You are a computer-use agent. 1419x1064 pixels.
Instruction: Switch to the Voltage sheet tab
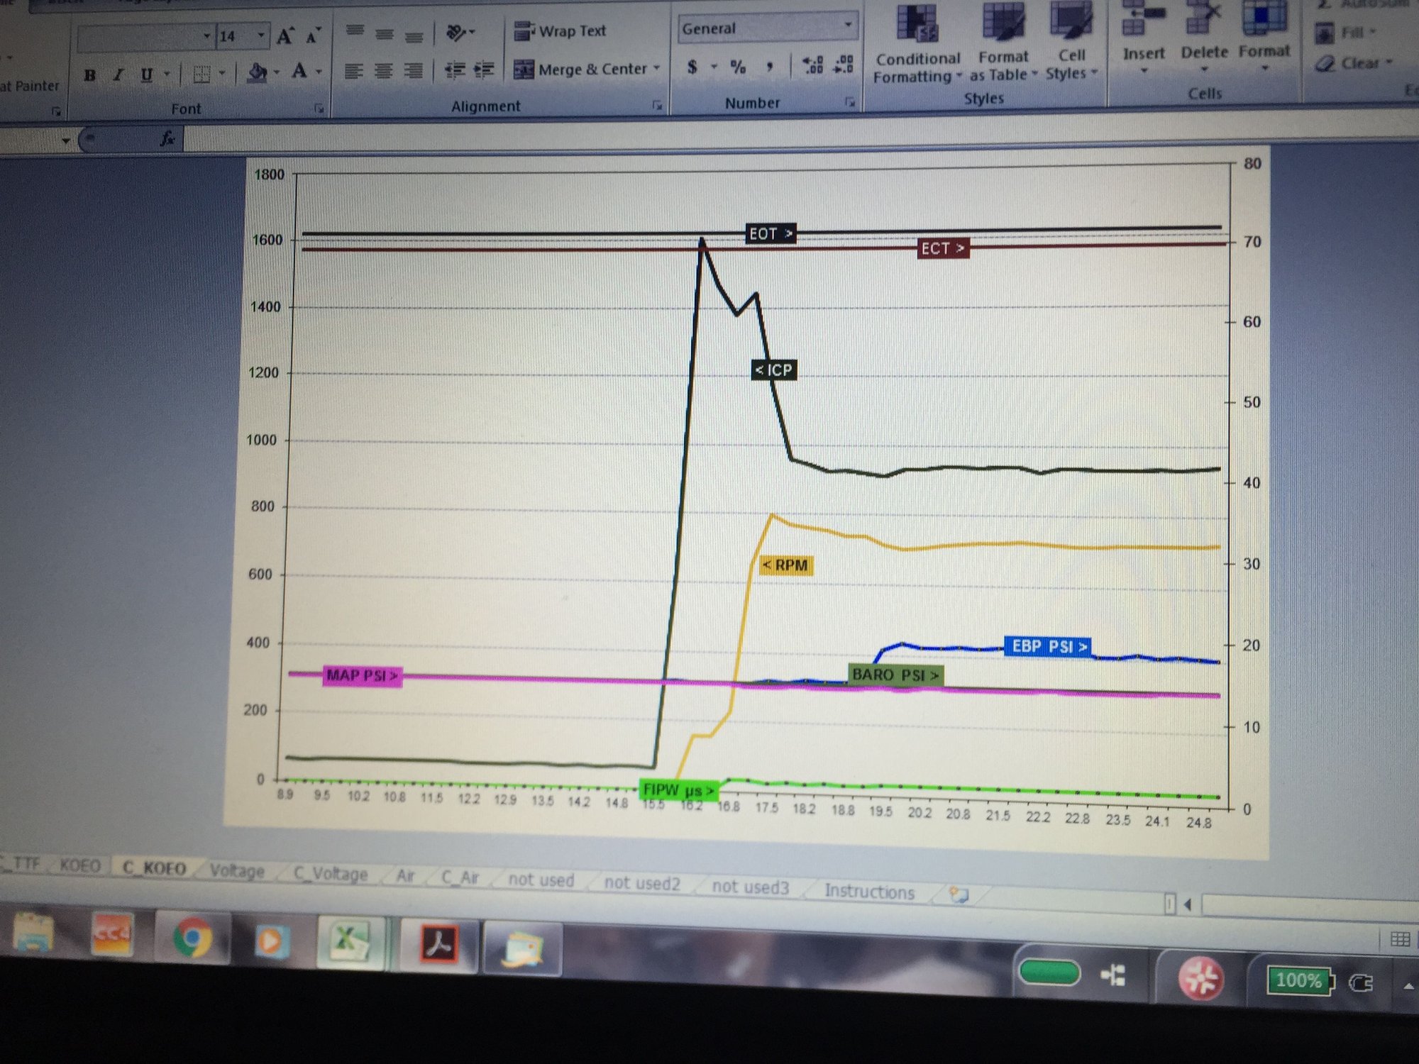point(238,872)
